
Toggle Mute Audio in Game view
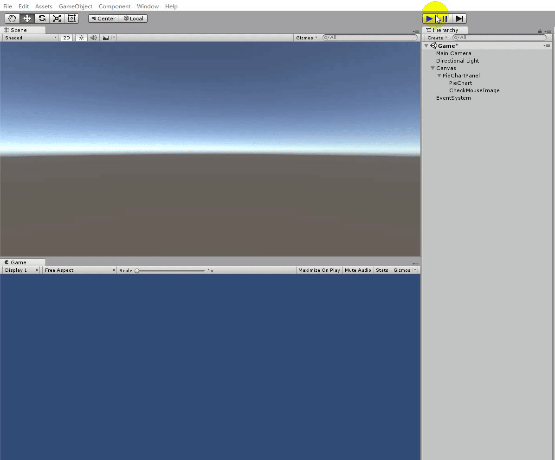(x=358, y=270)
